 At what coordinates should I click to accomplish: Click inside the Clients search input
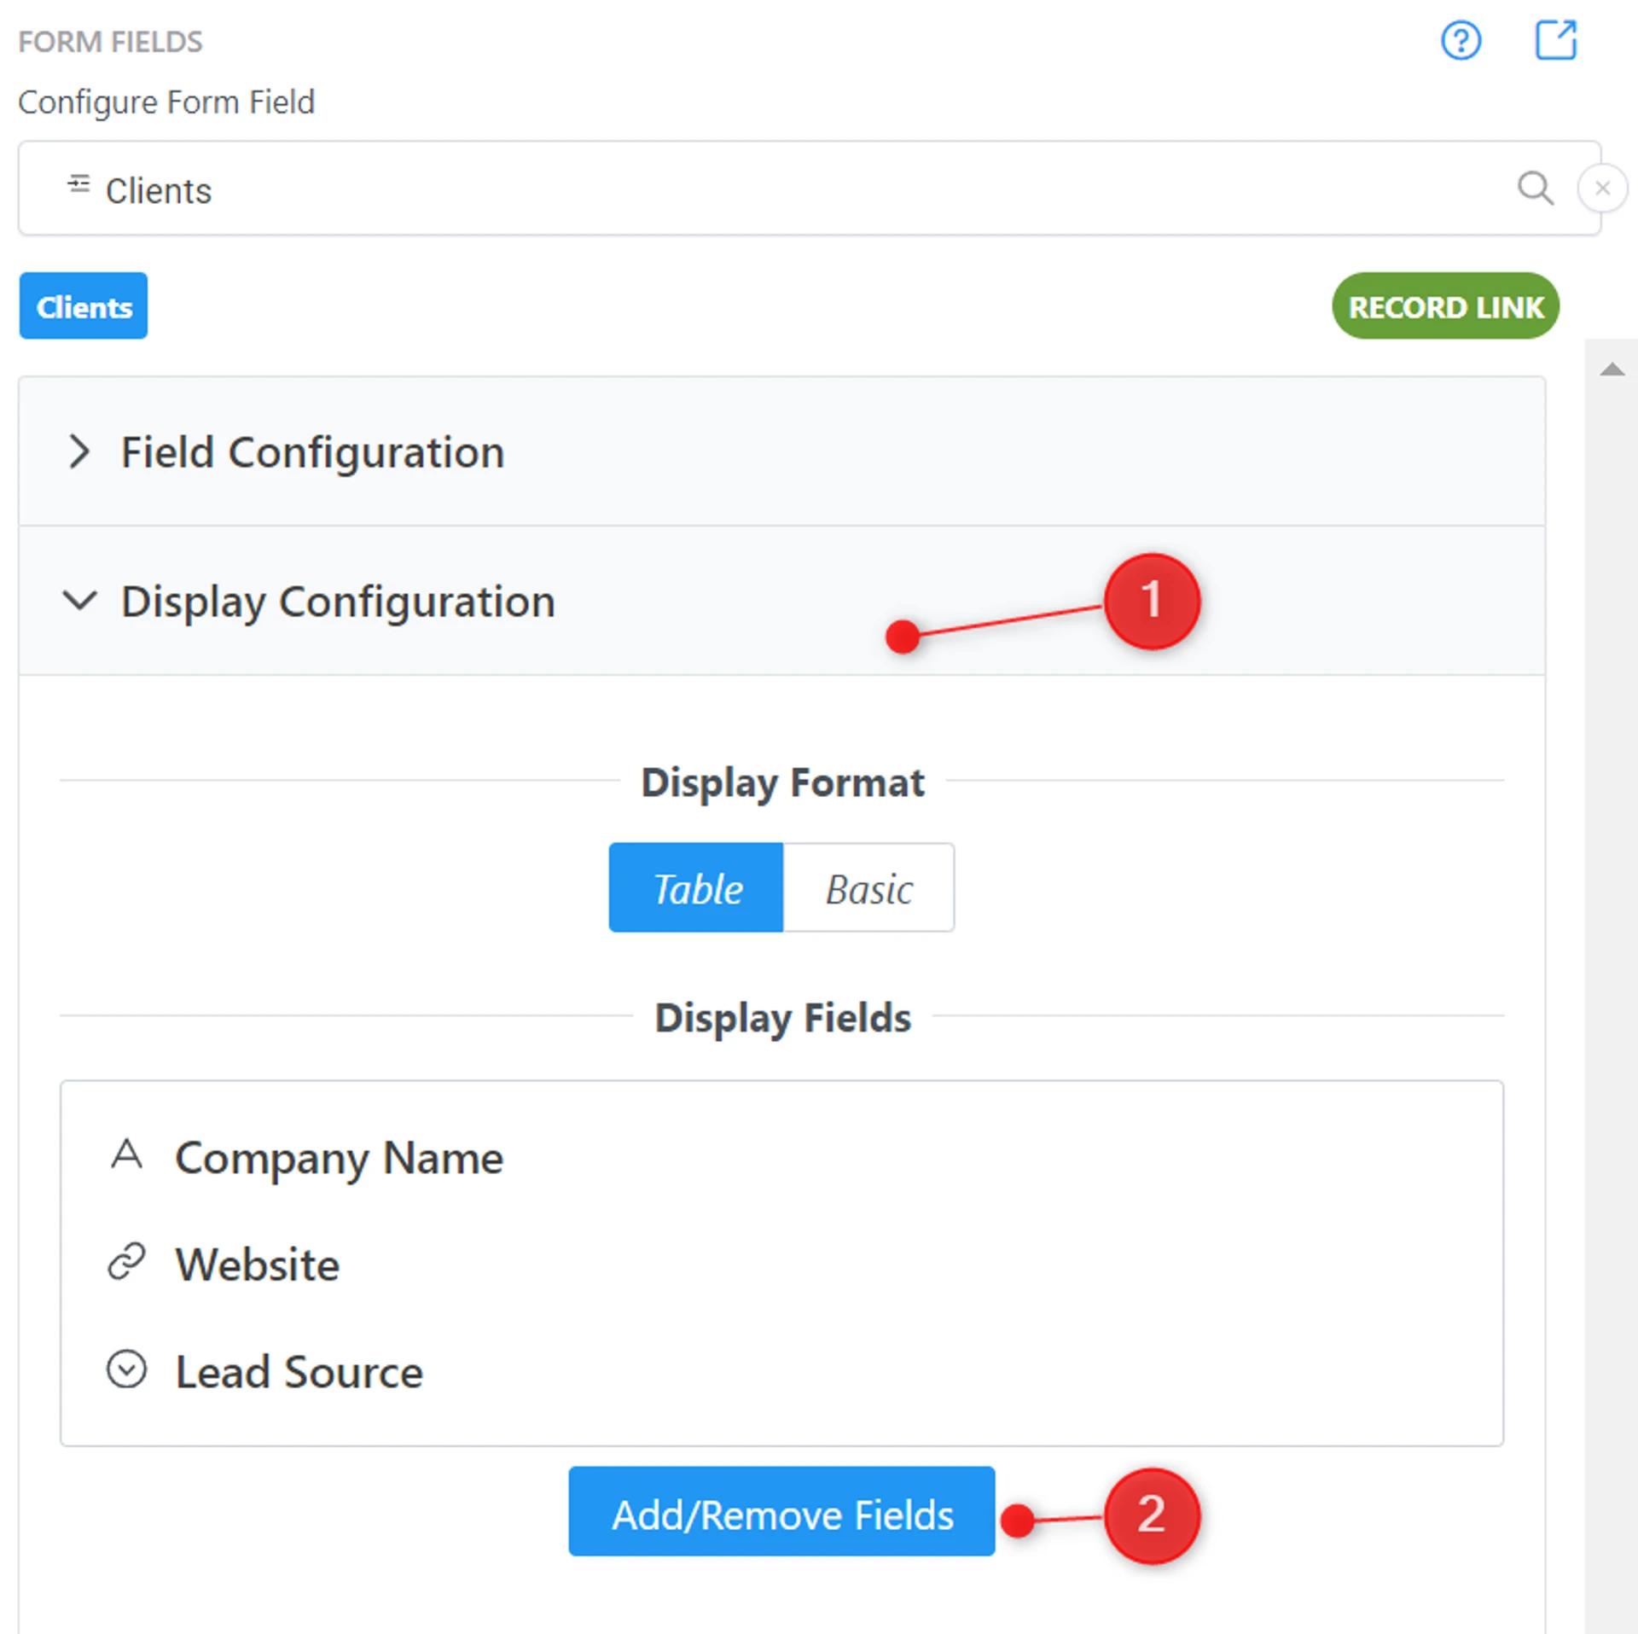point(768,189)
